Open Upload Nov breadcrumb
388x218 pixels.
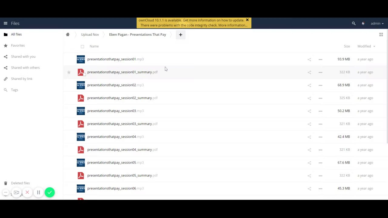click(x=90, y=35)
